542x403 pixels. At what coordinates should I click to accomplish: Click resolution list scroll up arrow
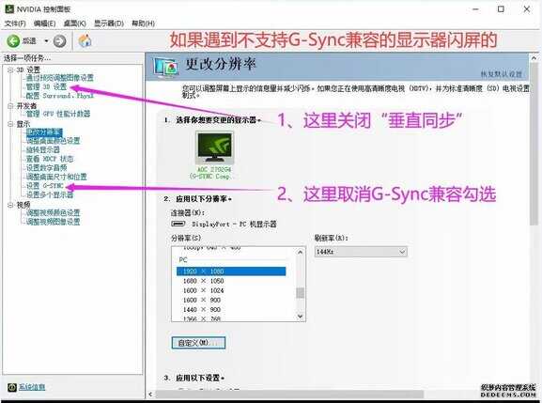pyautogui.click(x=300, y=252)
